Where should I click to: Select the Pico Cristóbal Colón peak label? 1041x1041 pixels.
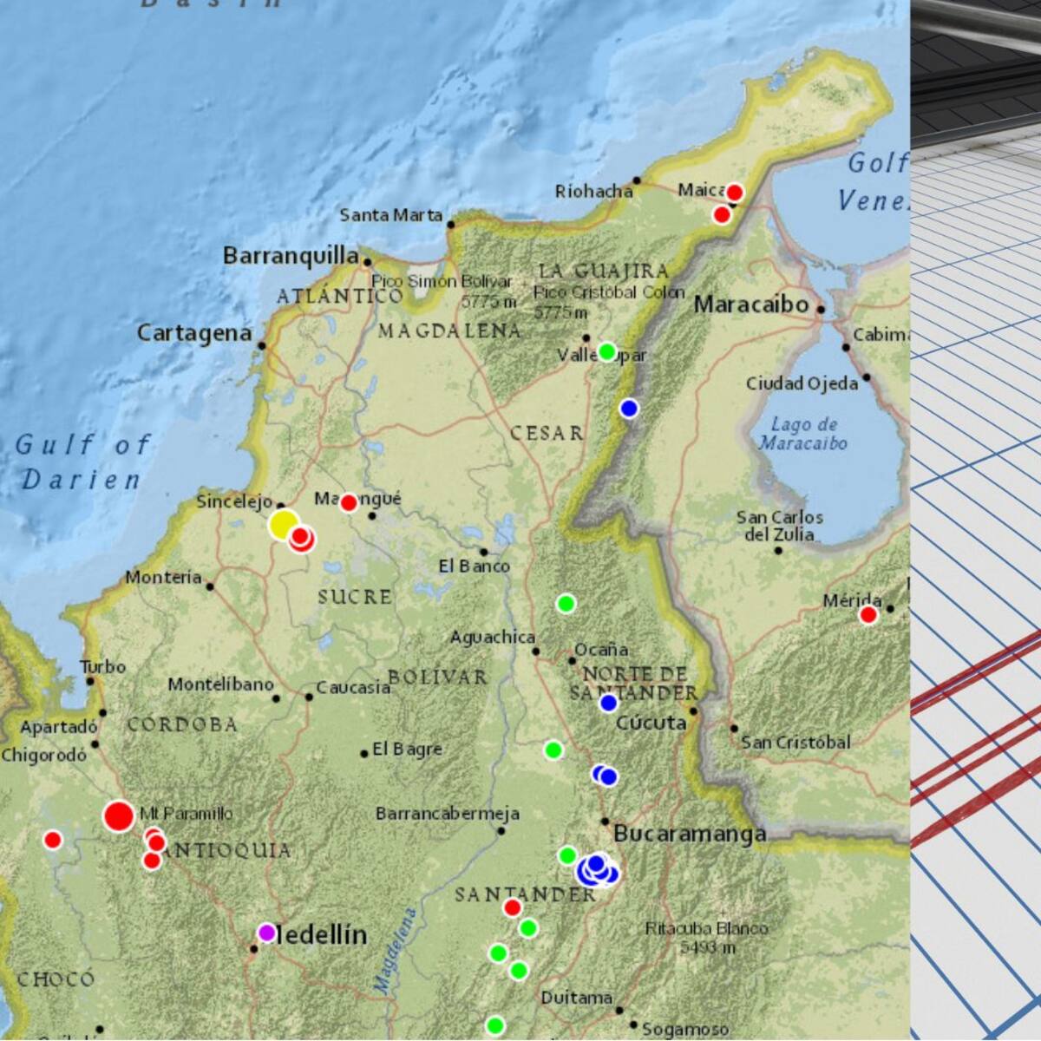point(608,293)
